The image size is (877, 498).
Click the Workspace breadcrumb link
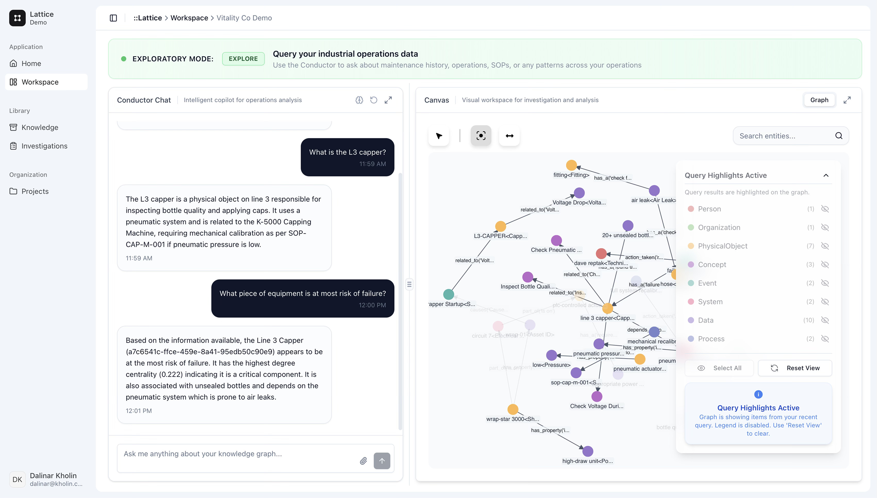[x=189, y=18]
